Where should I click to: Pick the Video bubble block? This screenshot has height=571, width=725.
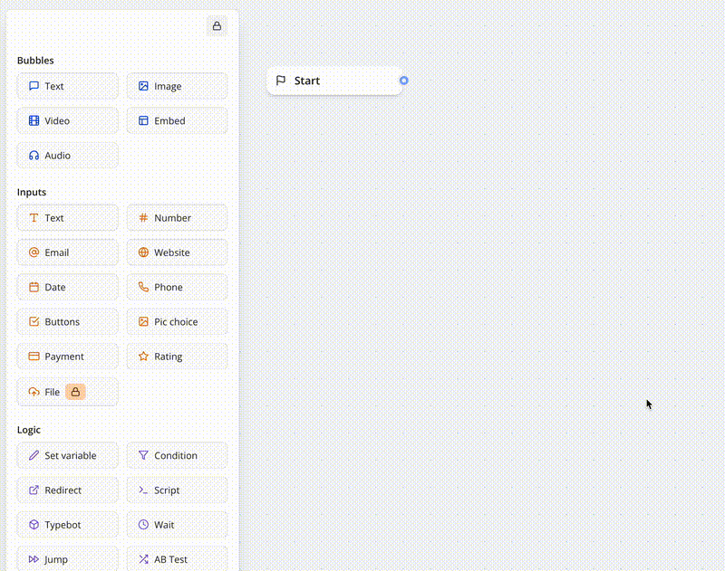(67, 120)
